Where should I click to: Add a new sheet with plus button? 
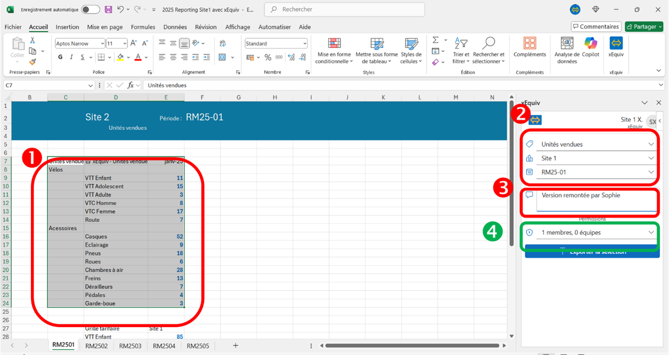[x=235, y=346]
